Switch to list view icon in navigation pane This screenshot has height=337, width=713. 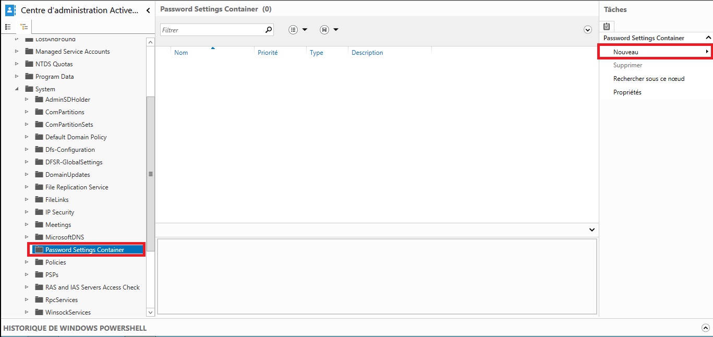coord(8,27)
